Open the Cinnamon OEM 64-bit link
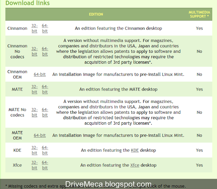Screen dimensions: 217x189 pos(40,74)
